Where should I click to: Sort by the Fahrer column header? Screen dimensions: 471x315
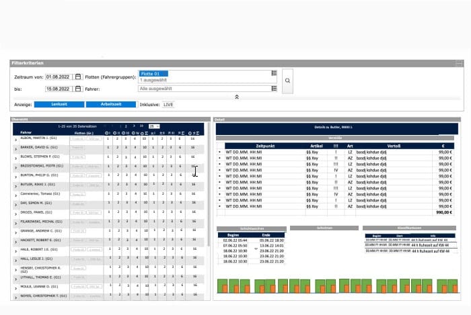point(26,132)
